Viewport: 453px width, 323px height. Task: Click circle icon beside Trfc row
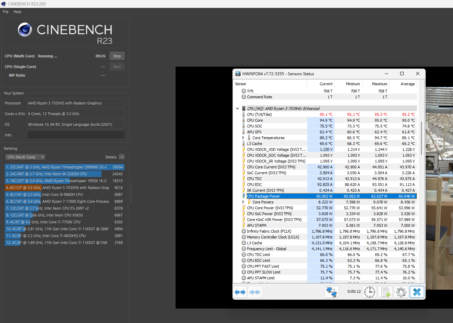pyautogui.click(x=244, y=91)
